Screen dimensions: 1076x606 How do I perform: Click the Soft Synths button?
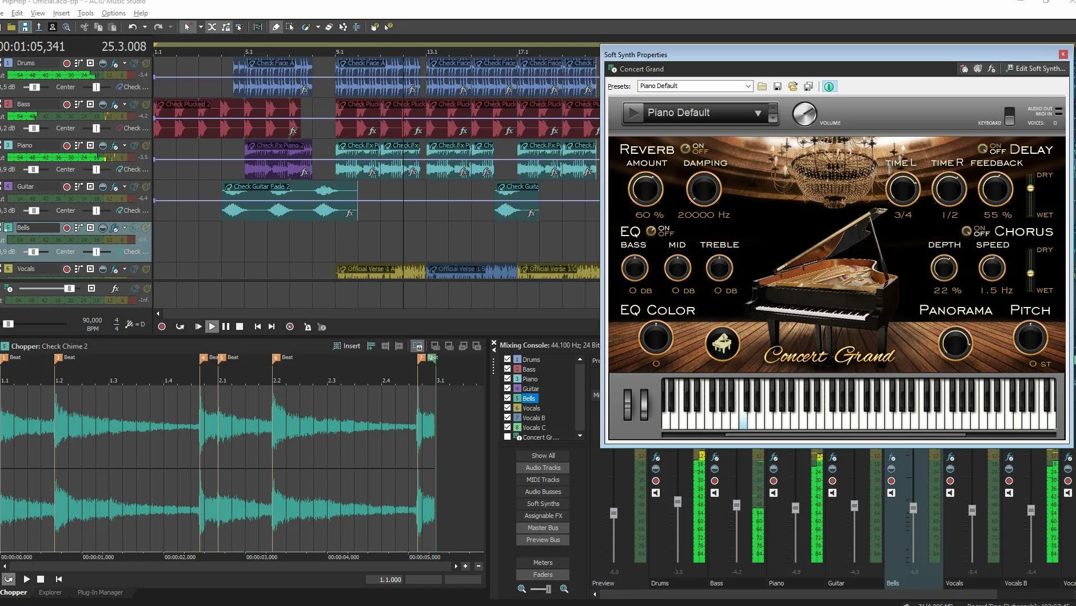[x=543, y=504]
